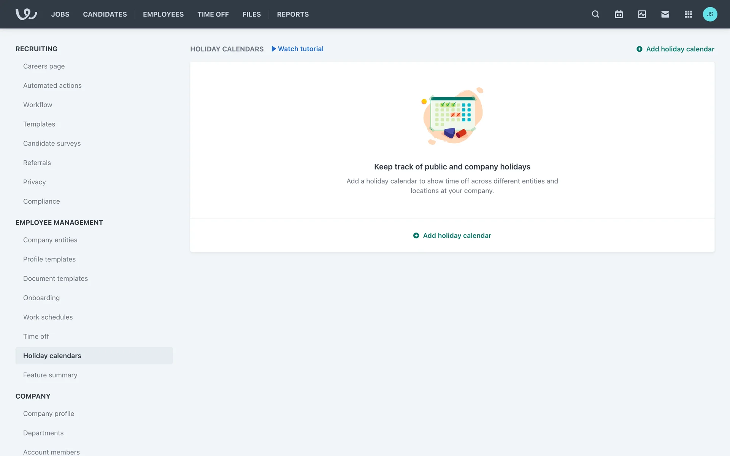Click Add holiday calendar below the card
The image size is (730, 456).
[x=452, y=236]
